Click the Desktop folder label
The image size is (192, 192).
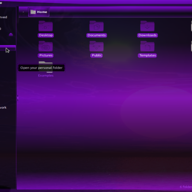pyautogui.click(x=46, y=35)
